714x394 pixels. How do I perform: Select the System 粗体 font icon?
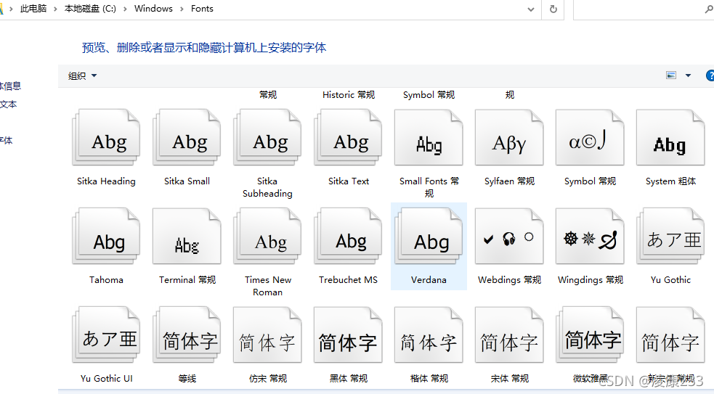coord(670,137)
